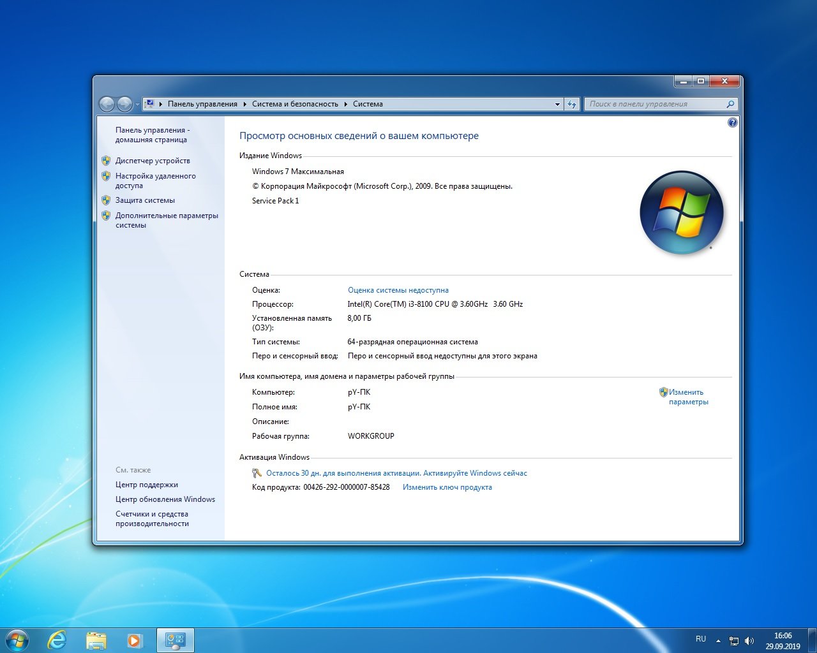This screenshot has width=817, height=653.
Task: Click the Control Panel icon in address bar
Action: pyautogui.click(x=149, y=103)
